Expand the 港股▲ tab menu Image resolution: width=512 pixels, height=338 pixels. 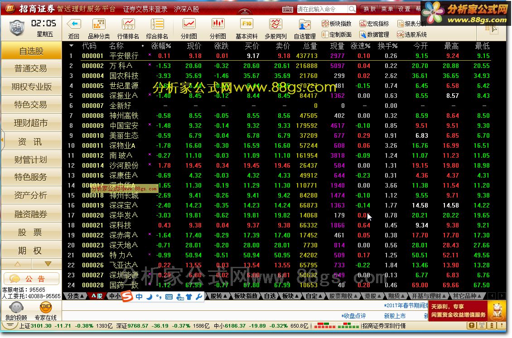(372, 296)
